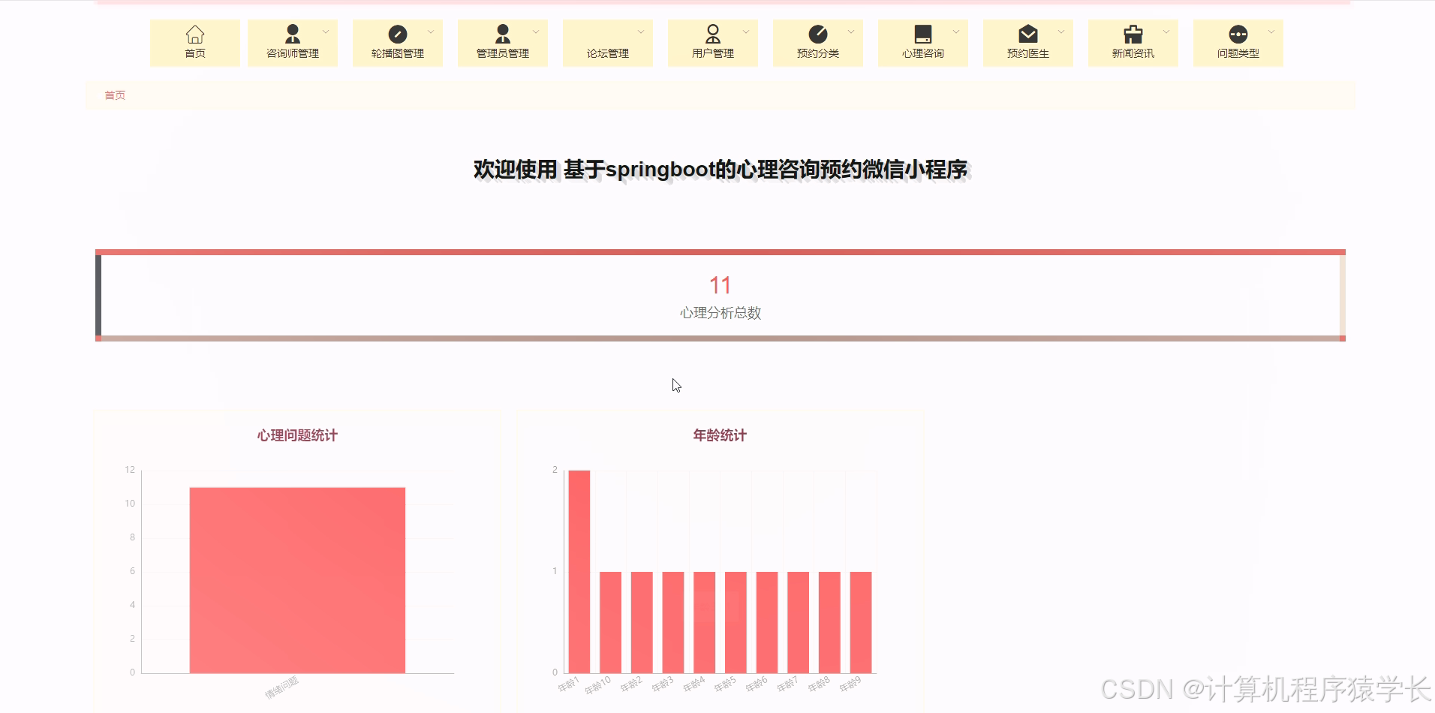Expand the 论坛管理 dropdown chevron
The height and width of the screenshot is (713, 1435).
coord(640,32)
